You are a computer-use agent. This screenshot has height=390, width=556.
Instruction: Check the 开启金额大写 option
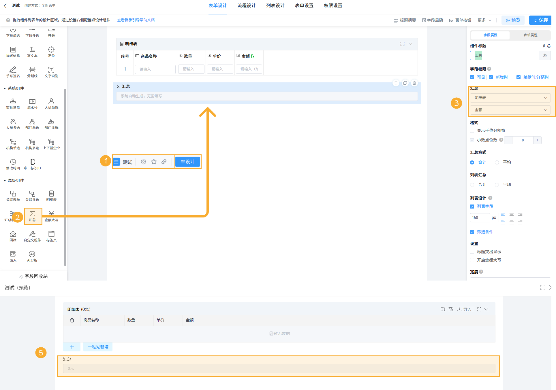click(x=472, y=260)
